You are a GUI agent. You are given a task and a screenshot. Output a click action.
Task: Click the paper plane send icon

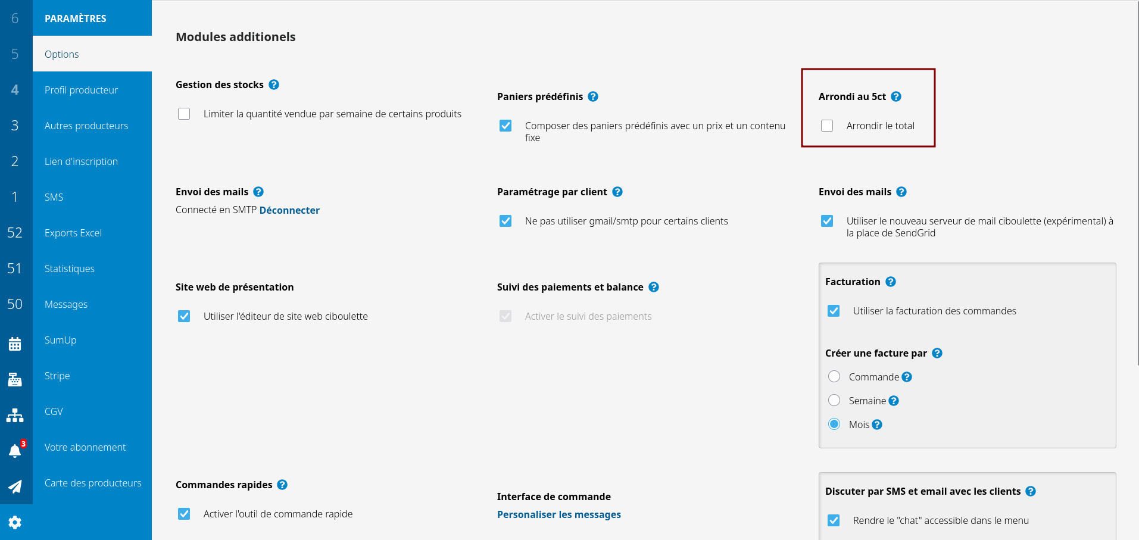[15, 486]
